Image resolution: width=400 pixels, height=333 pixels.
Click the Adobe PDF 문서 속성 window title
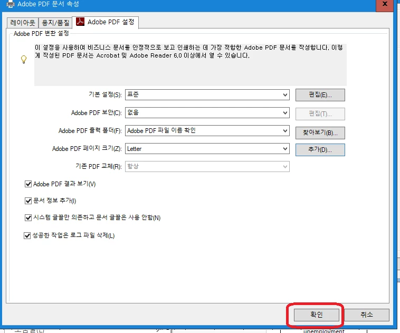tap(48, 4)
